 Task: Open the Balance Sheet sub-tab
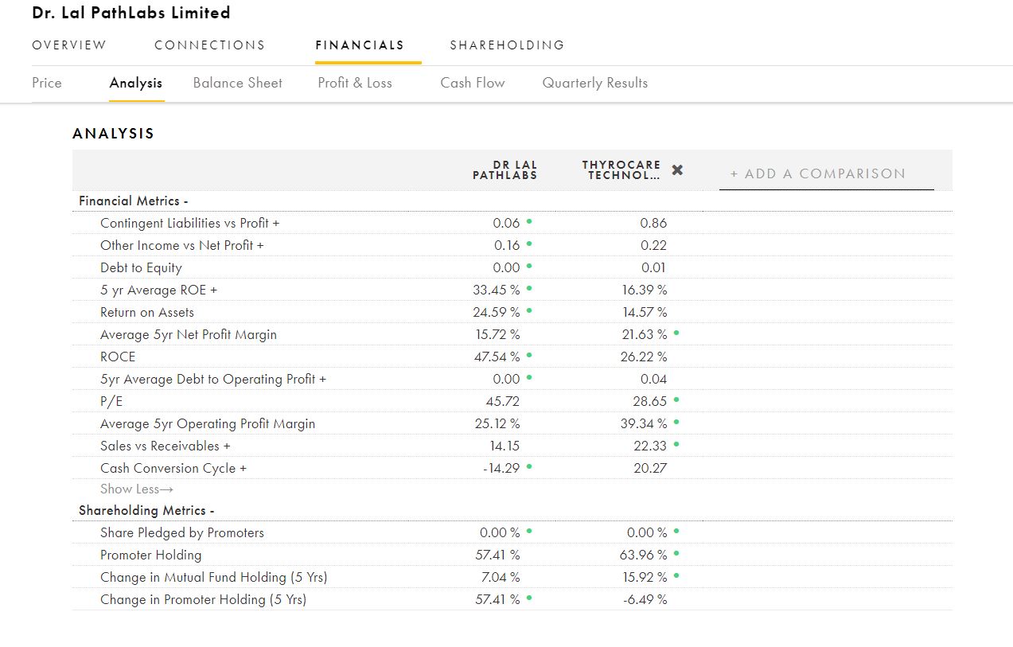coord(237,83)
